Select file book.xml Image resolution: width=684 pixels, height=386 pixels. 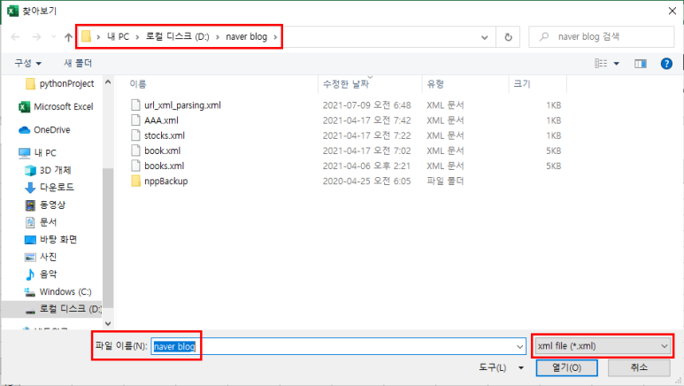(x=162, y=151)
